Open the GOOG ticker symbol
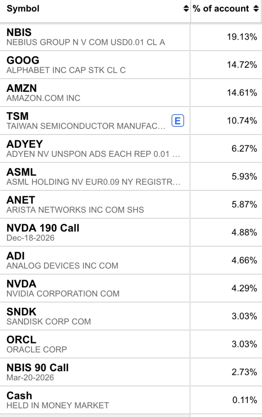The width and height of the screenshot is (262, 417). pyautogui.click(x=23, y=60)
